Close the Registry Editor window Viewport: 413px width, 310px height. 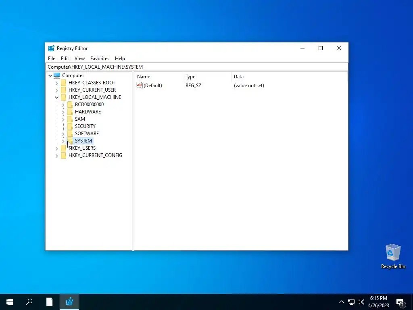[339, 48]
